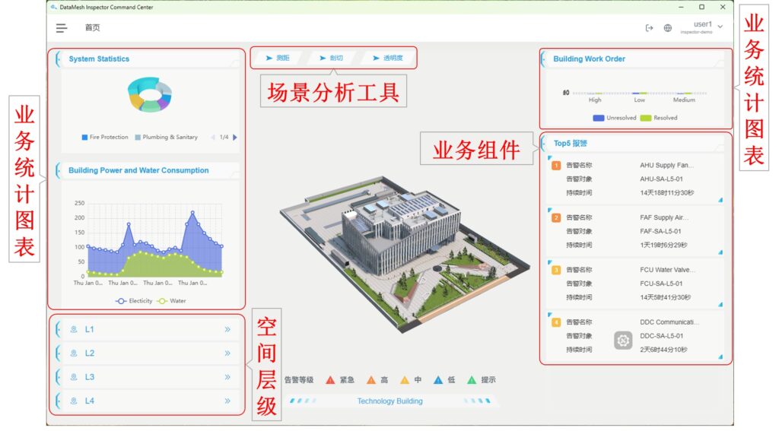Open the hamburger navigation menu
Viewport: 779px width, 431px height.
(x=61, y=28)
